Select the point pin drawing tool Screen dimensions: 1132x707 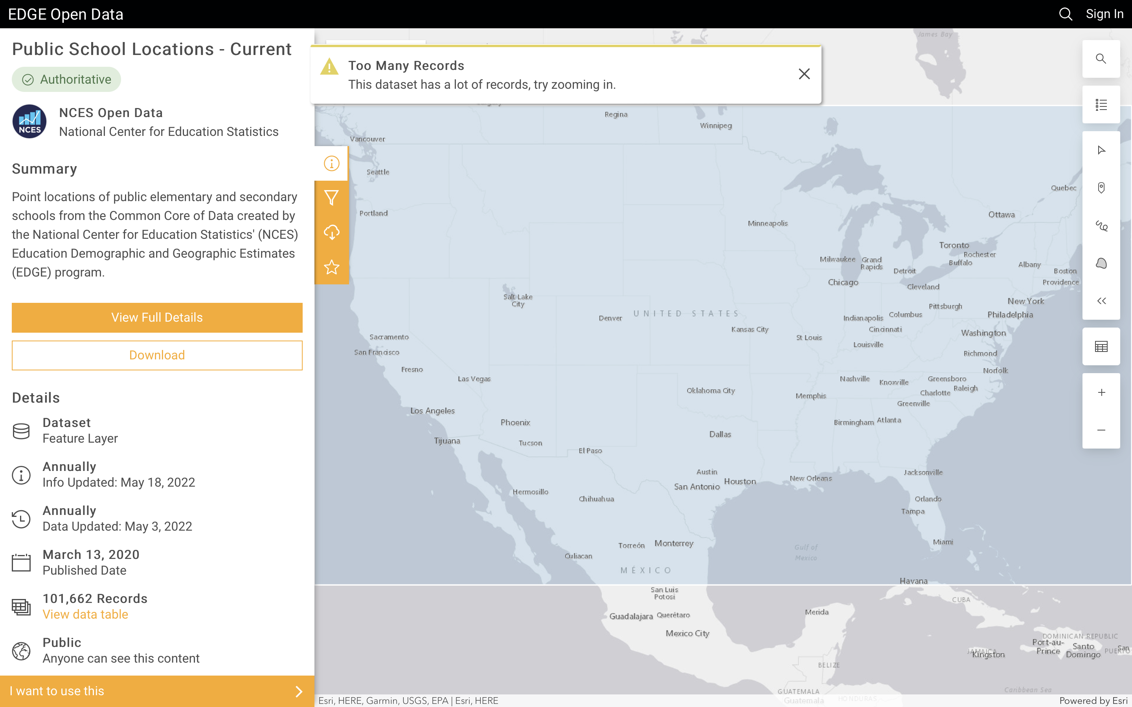click(x=1101, y=188)
